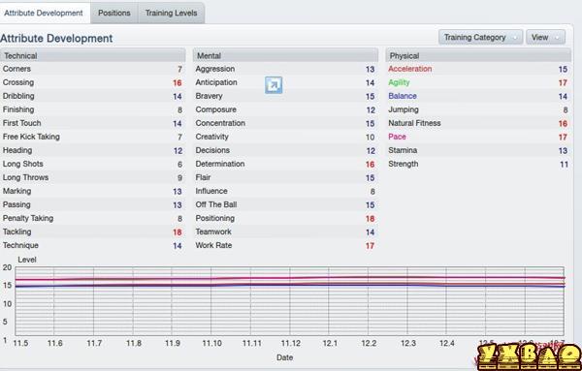This screenshot has height=371, width=582.
Task: Click the 12.1 date on graph axis
Action: [x=330, y=343]
